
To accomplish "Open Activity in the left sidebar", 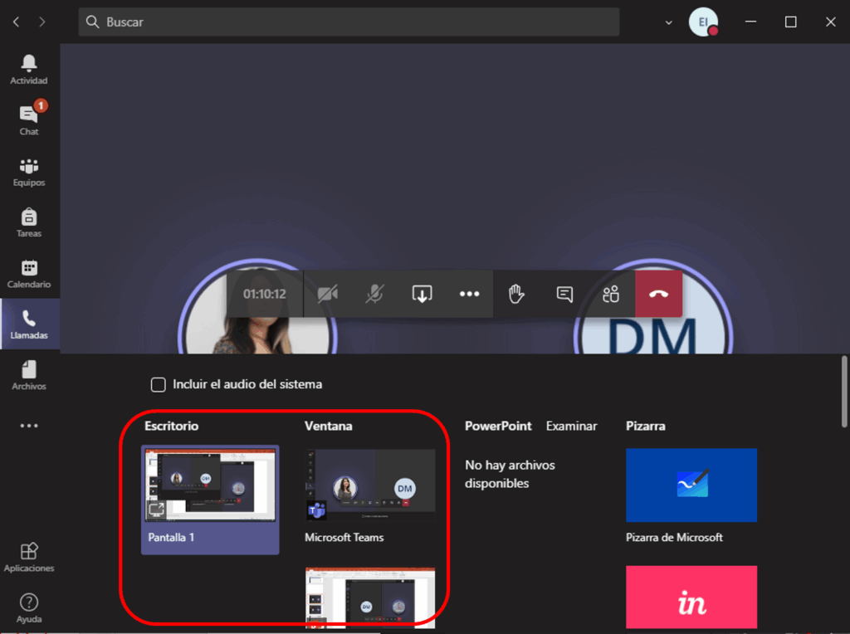I will [29, 70].
